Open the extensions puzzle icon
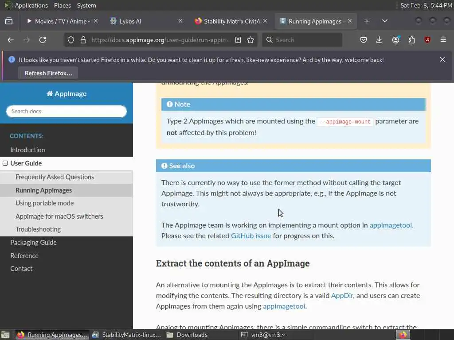The image size is (454, 340). click(x=411, y=40)
